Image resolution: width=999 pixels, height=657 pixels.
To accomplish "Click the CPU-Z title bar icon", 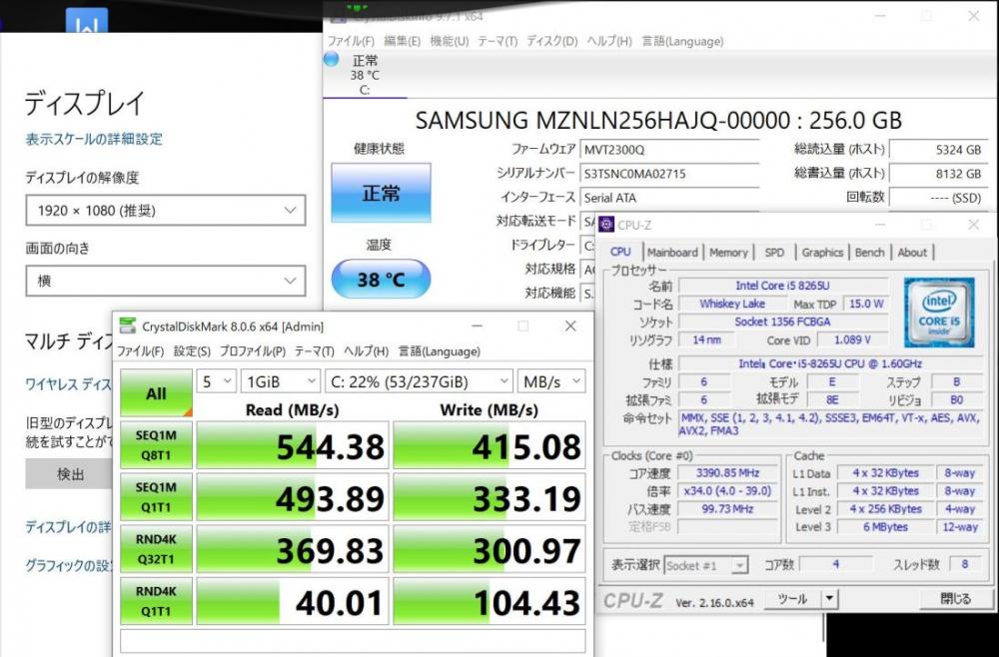I will pyautogui.click(x=606, y=225).
